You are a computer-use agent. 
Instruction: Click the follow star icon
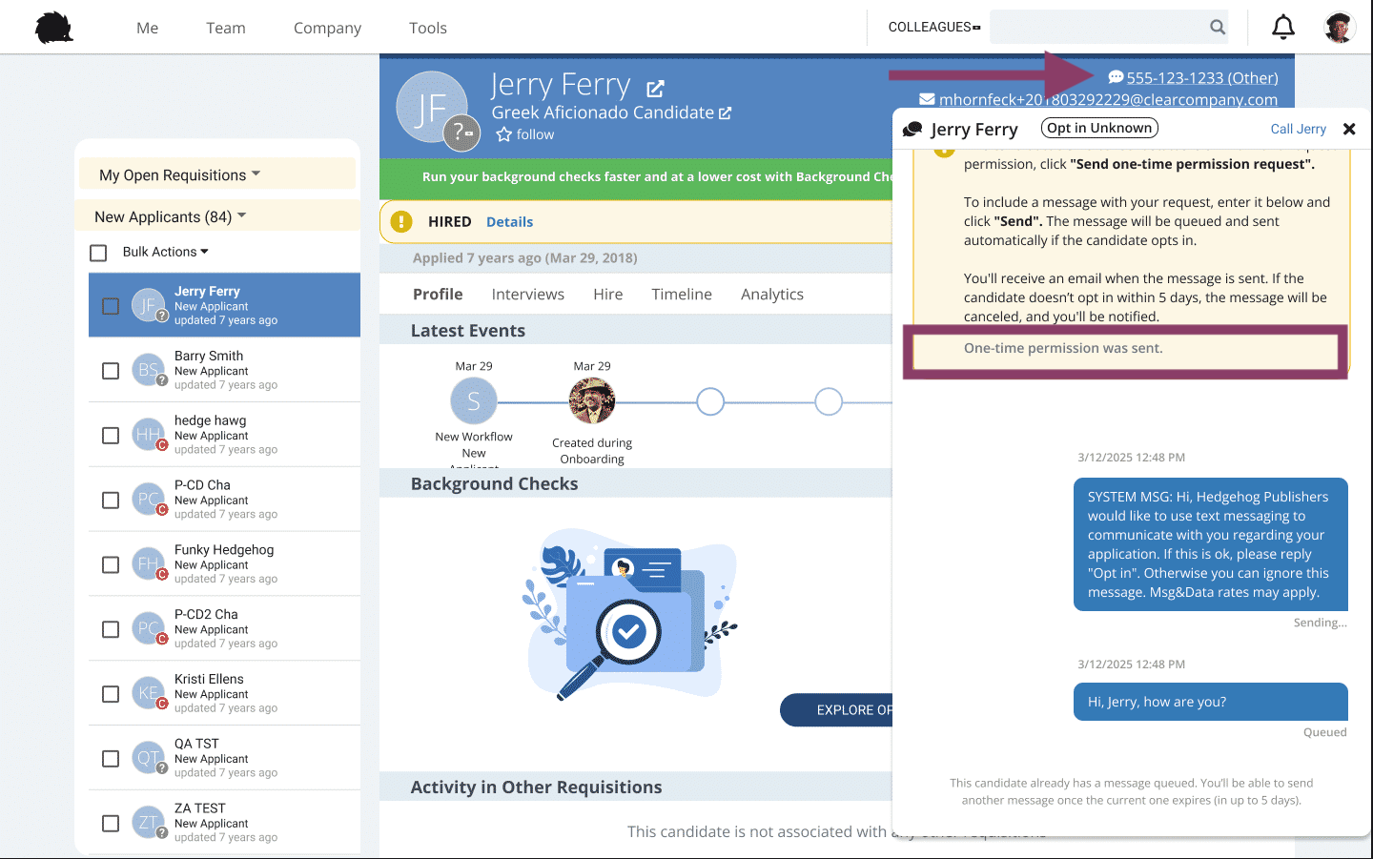[503, 134]
